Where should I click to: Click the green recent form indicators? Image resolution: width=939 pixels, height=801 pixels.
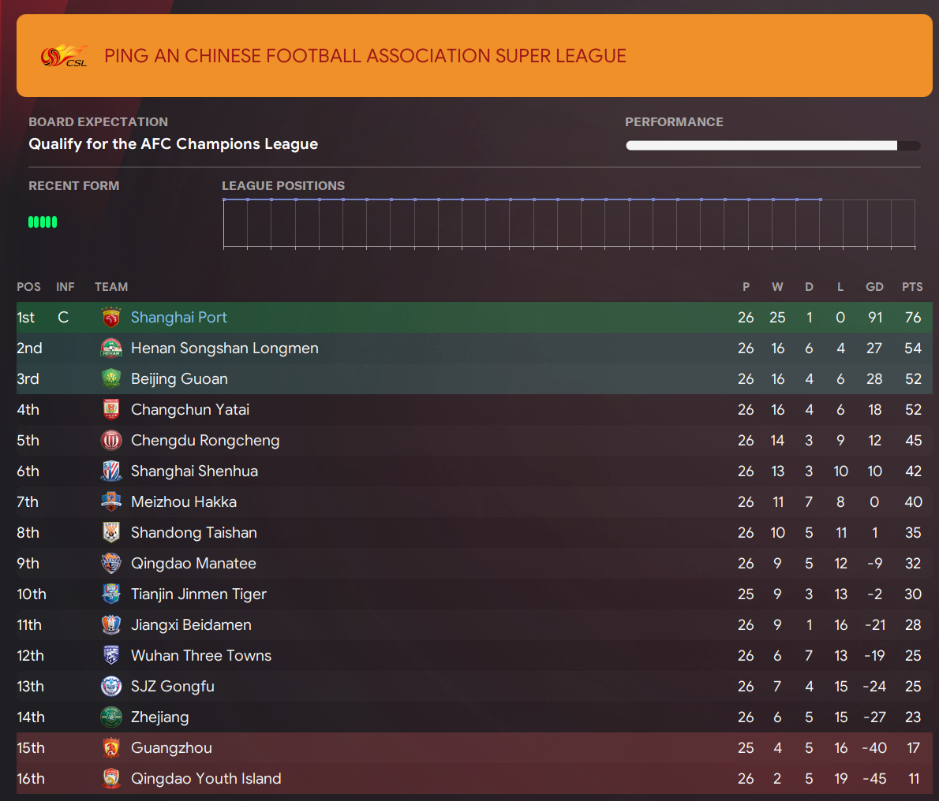tap(43, 222)
